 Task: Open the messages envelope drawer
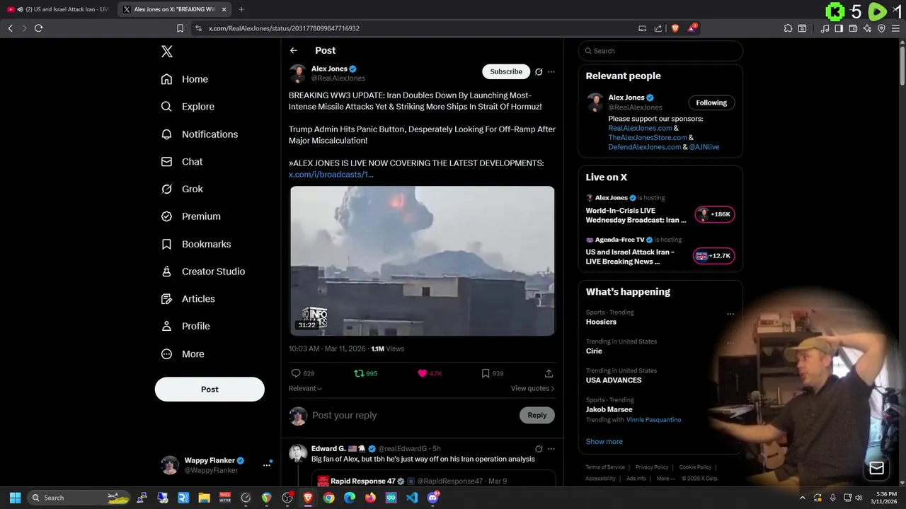click(x=876, y=468)
